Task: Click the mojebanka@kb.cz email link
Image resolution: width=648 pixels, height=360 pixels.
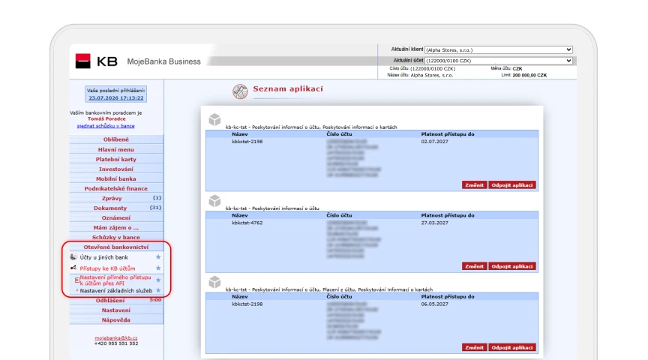Action: [116, 337]
